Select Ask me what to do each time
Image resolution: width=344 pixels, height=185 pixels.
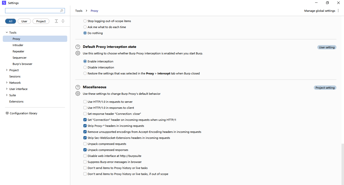click(x=85, y=27)
